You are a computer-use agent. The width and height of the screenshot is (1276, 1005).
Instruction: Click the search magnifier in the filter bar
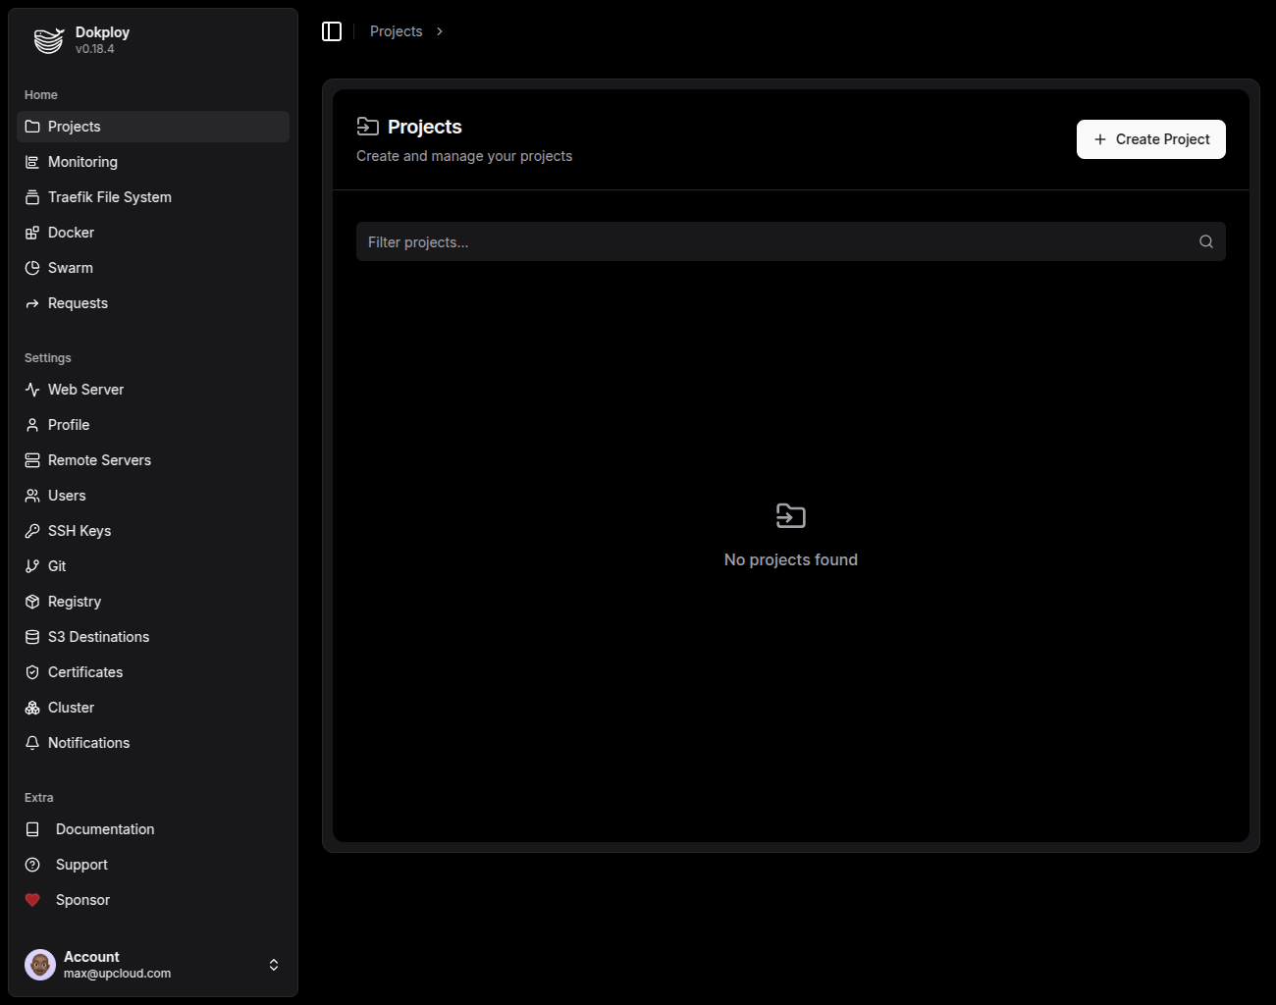click(1205, 241)
